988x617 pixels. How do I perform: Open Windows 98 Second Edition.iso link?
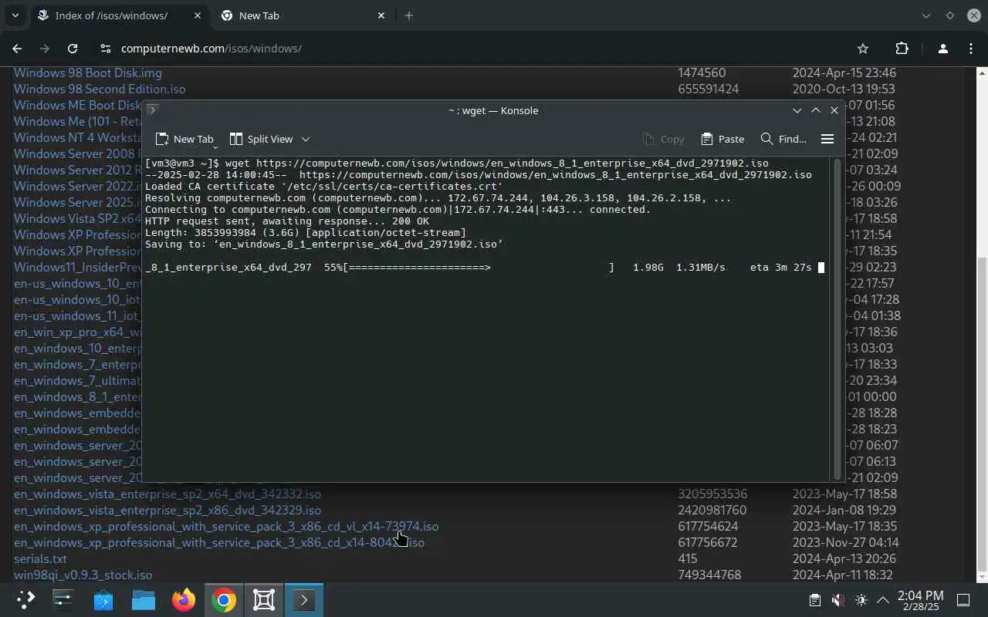point(100,89)
